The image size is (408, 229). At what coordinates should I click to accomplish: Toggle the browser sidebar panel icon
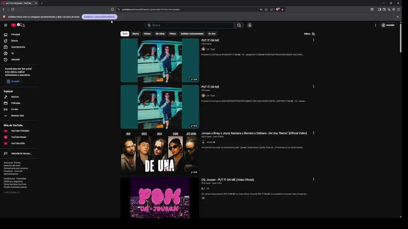pyautogui.click(x=379, y=9)
